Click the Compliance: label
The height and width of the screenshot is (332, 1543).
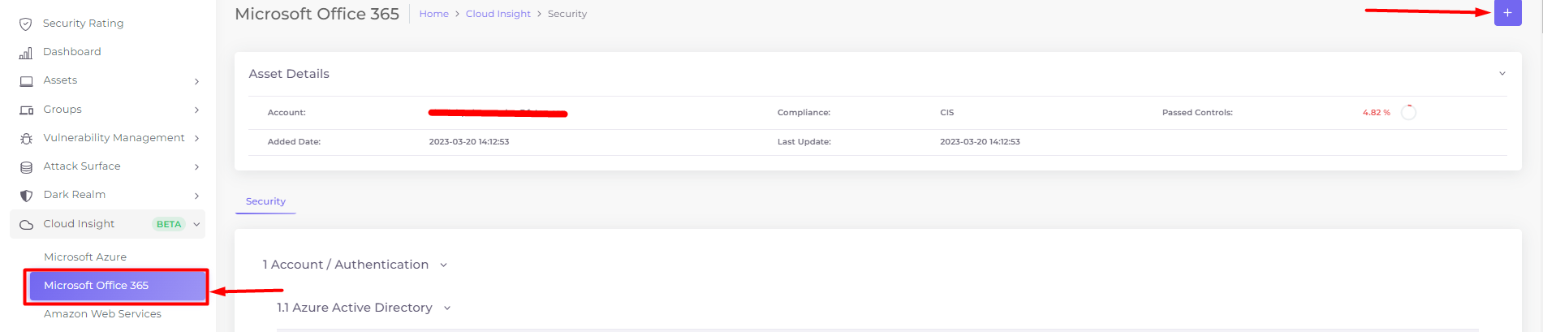[804, 113]
